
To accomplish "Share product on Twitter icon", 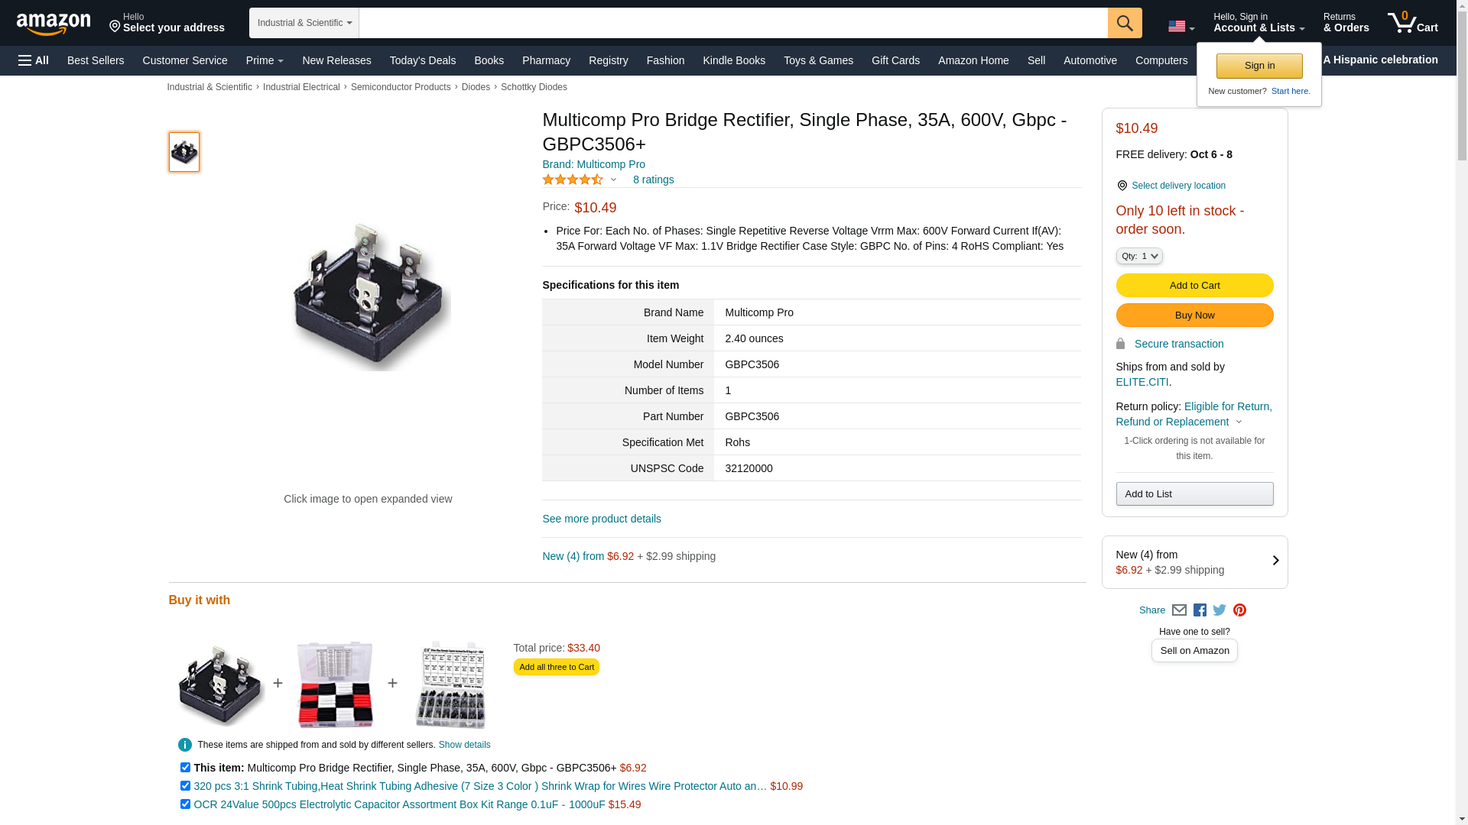I will coord(1220,610).
